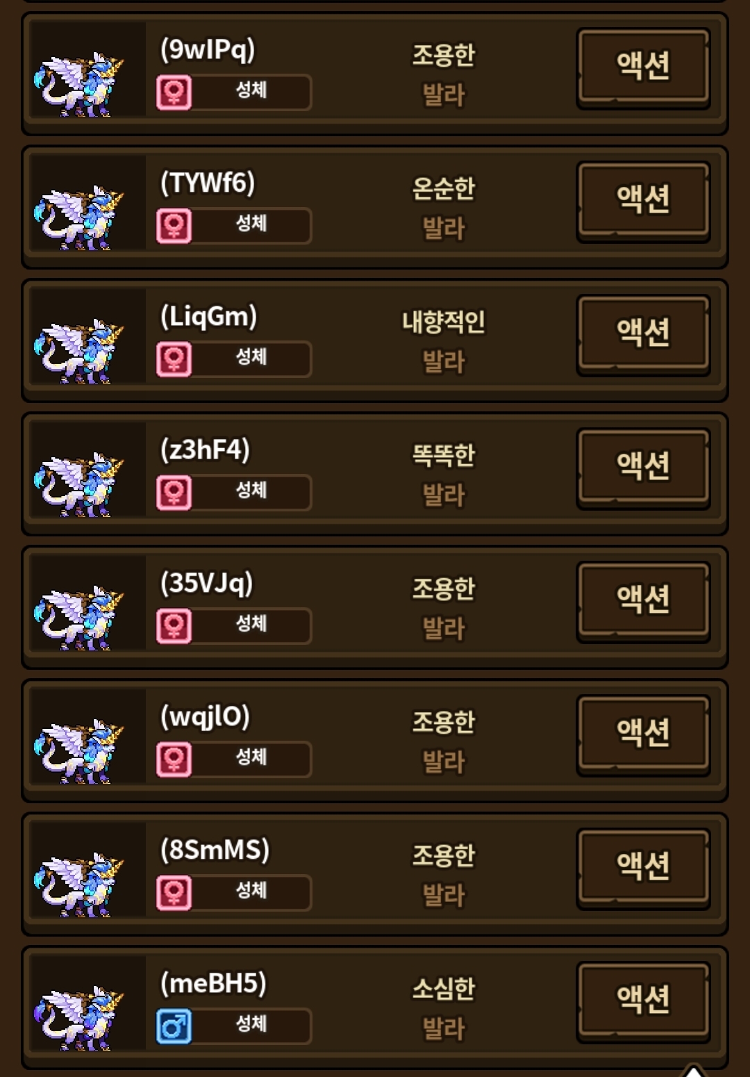750x1077 pixels.
Task: Click the 액션 button for dragon z3hF4
Action: pos(643,468)
